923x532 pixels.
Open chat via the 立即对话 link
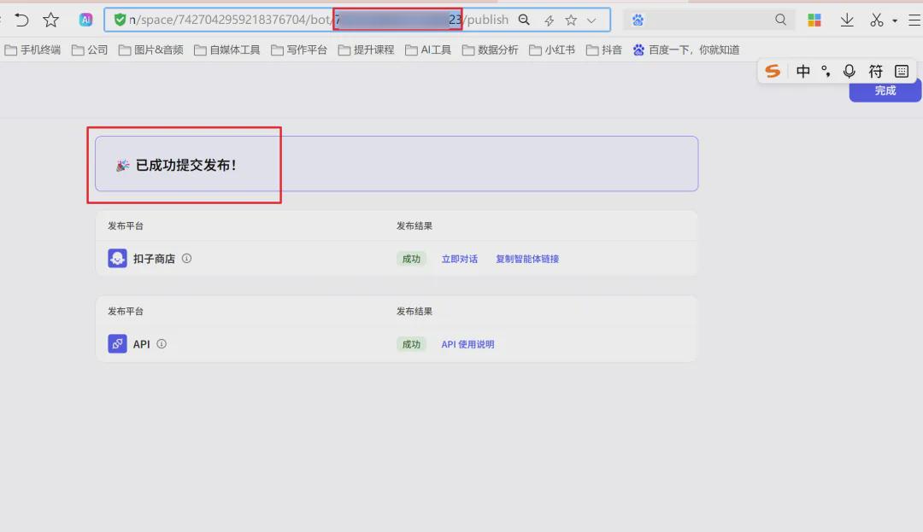(460, 258)
